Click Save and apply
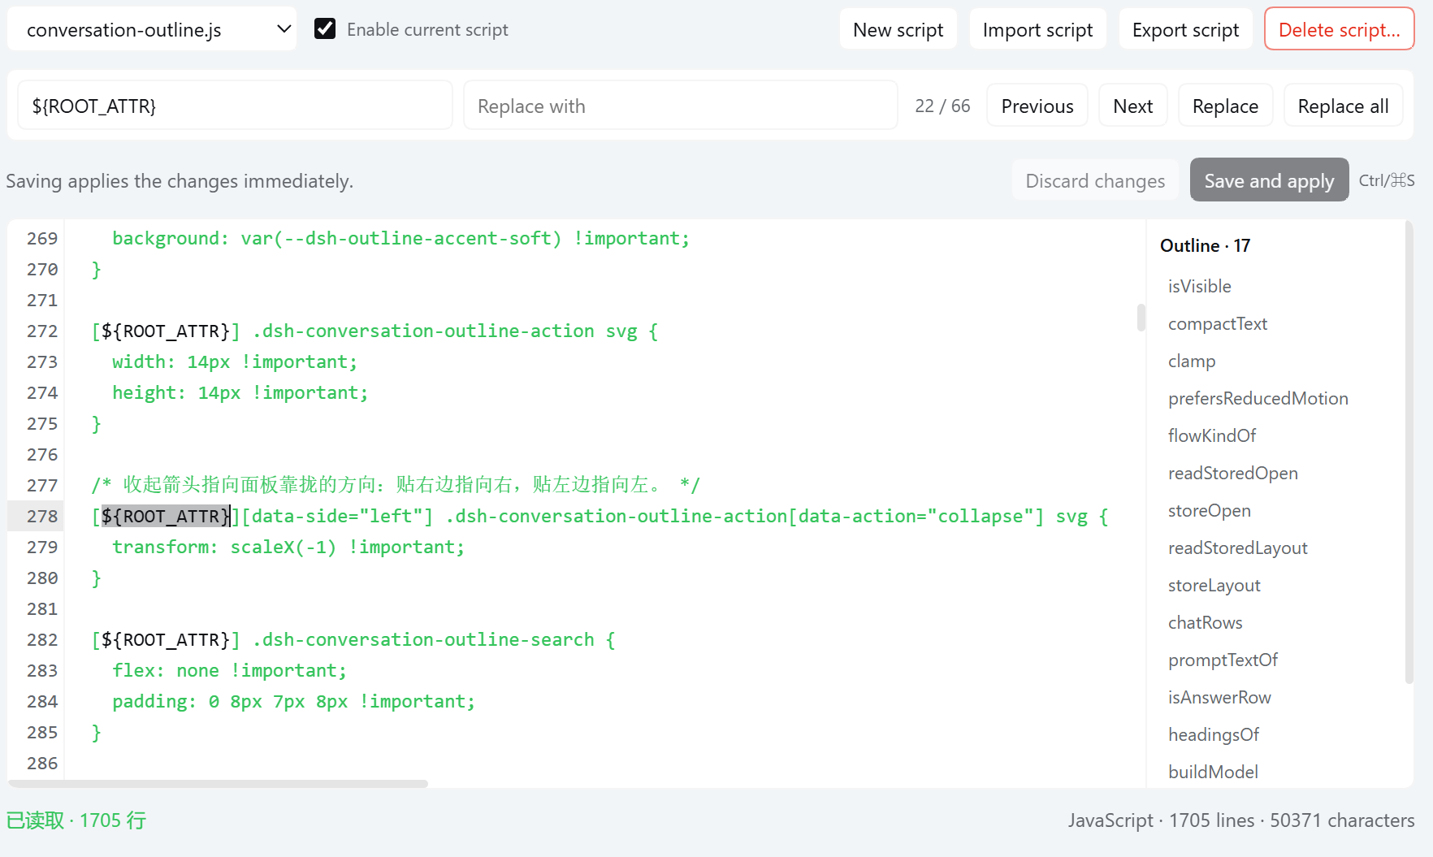 (x=1269, y=180)
